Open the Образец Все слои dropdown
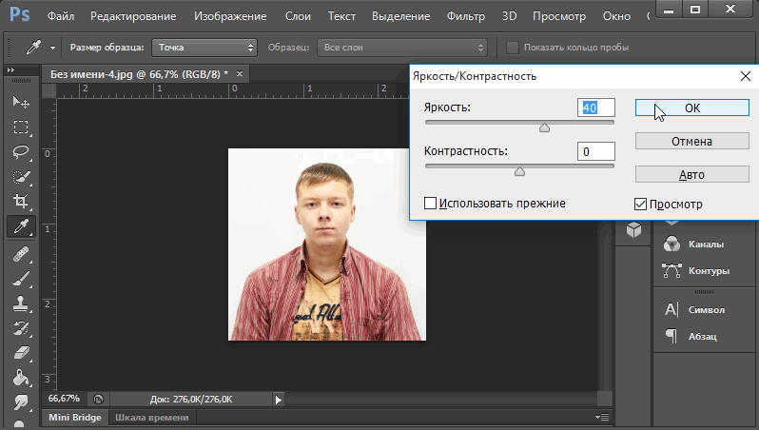The width and height of the screenshot is (759, 430). pyautogui.click(x=401, y=48)
